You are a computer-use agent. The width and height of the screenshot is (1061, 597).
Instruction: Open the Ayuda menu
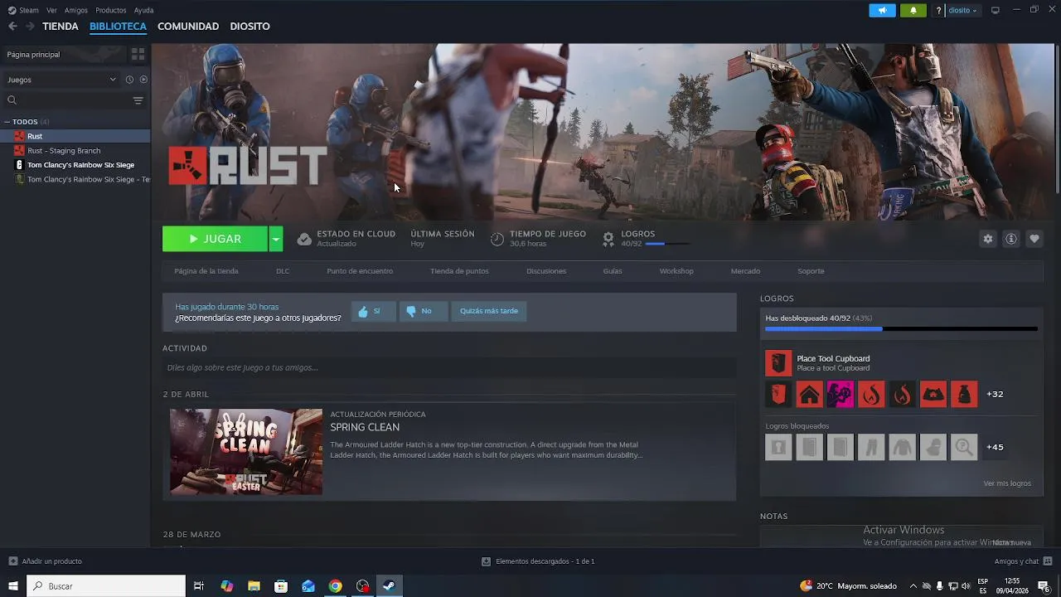143,10
